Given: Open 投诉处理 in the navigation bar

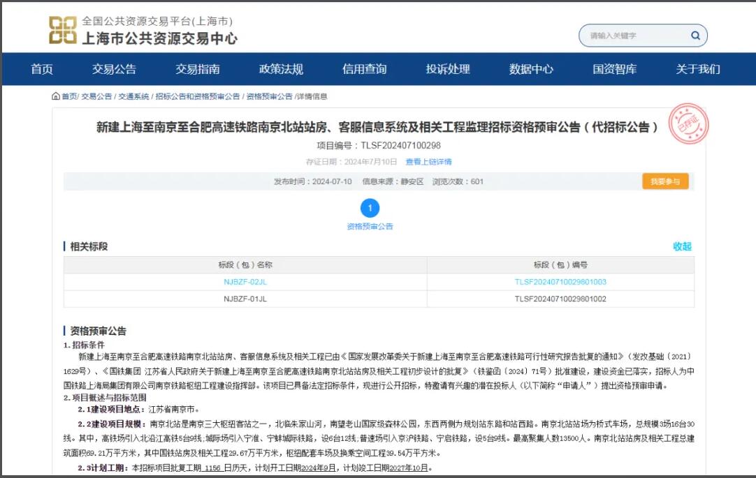Looking at the screenshot, I should [x=448, y=69].
